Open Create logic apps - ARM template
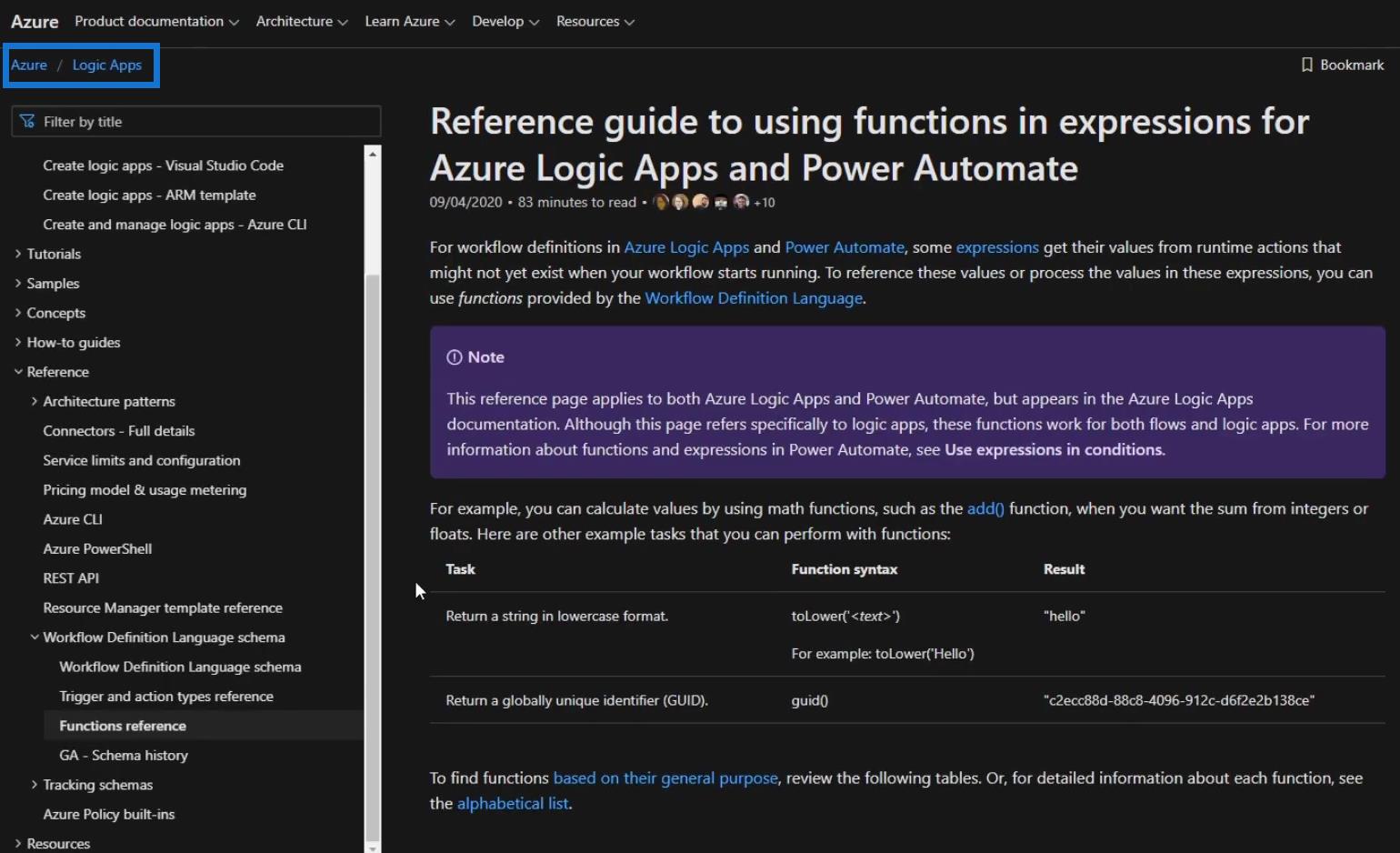 pos(149,195)
